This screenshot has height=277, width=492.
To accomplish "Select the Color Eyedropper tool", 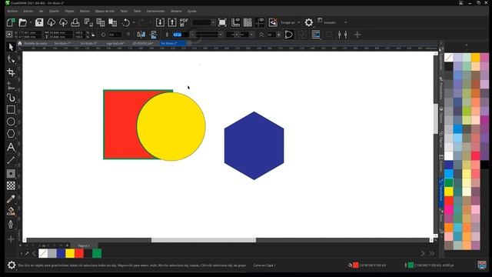I will point(11,199).
